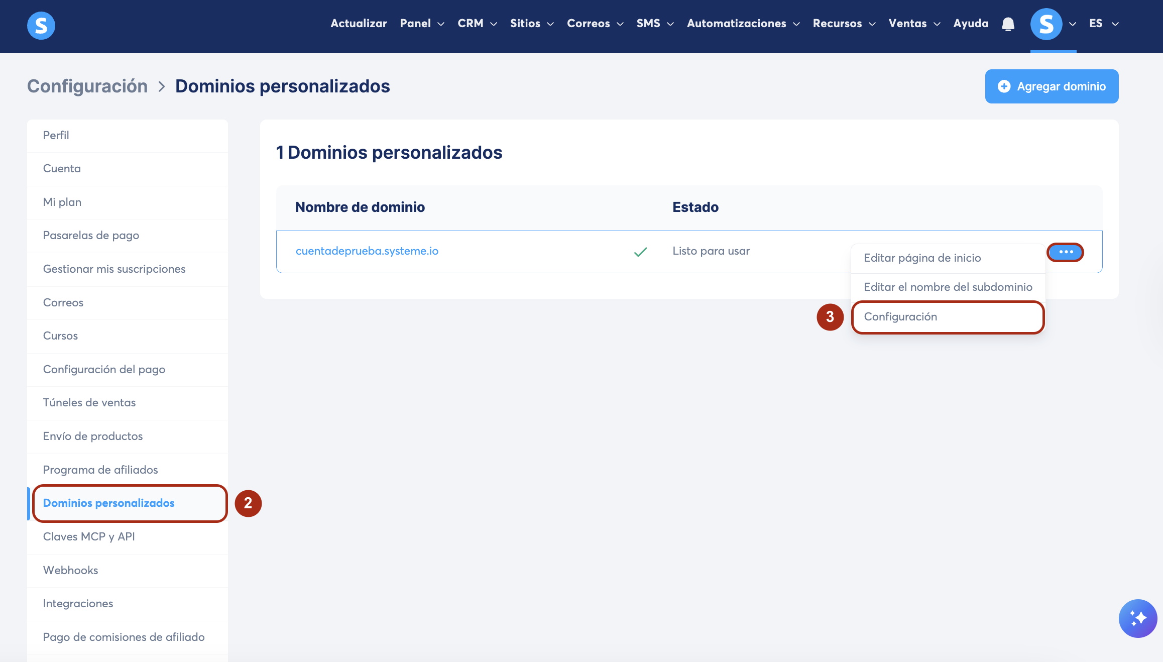Click Actualizar in the top navigation

359,24
